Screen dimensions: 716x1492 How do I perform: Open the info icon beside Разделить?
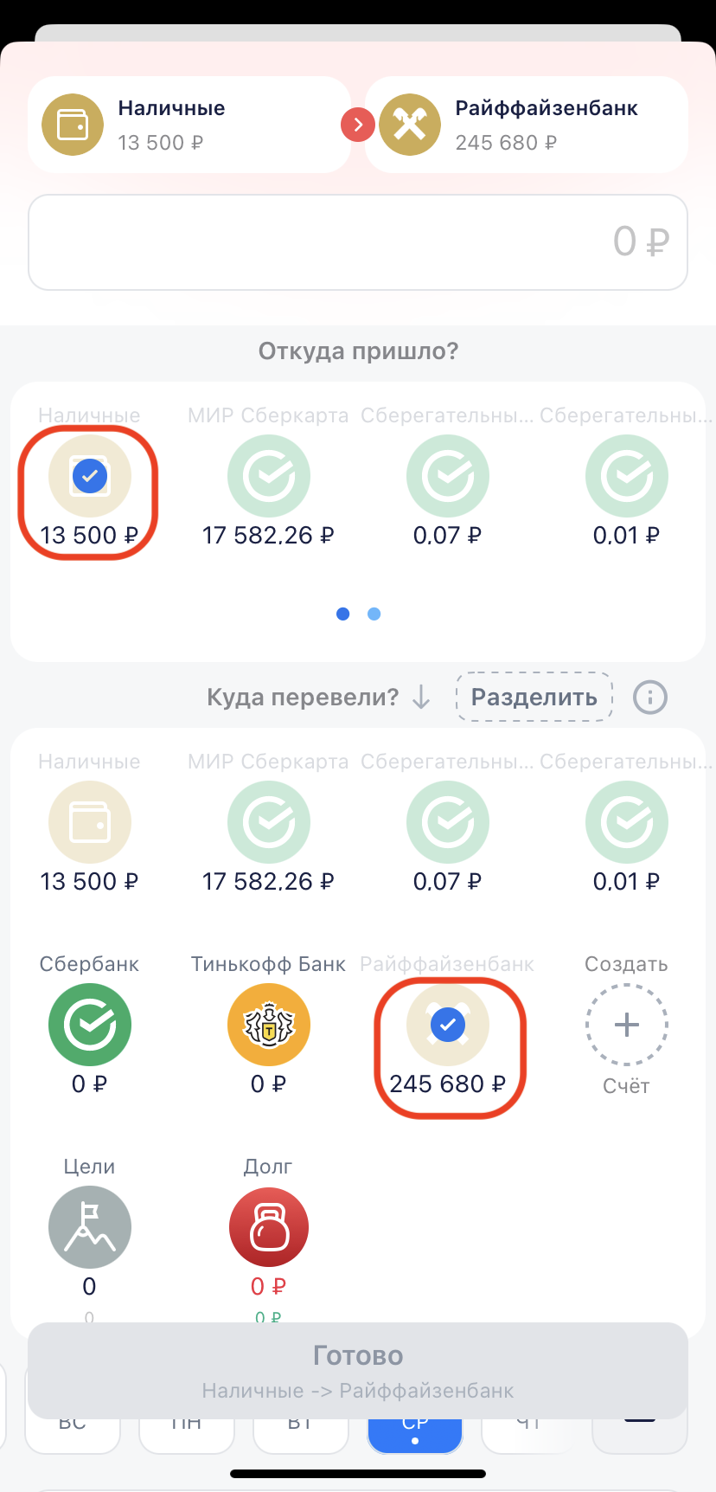(x=650, y=697)
